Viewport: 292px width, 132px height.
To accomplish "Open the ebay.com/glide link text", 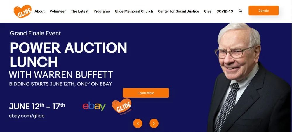I will 27,116.
